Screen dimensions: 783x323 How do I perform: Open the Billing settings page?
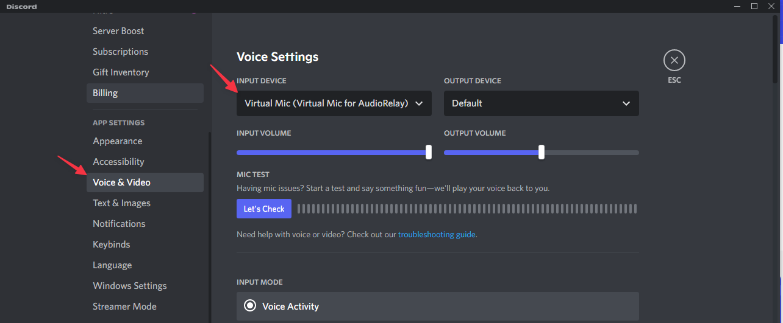[x=105, y=93]
